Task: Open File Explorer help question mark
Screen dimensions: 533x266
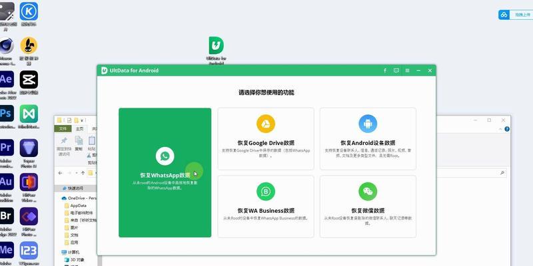Action: 507,129
